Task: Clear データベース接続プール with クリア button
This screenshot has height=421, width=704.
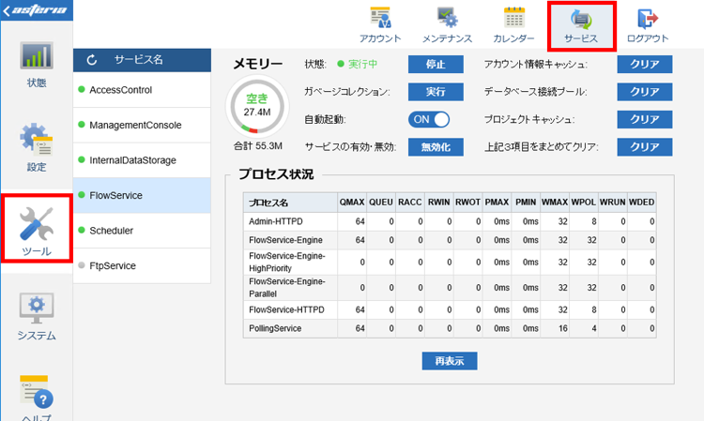Action: tap(645, 92)
